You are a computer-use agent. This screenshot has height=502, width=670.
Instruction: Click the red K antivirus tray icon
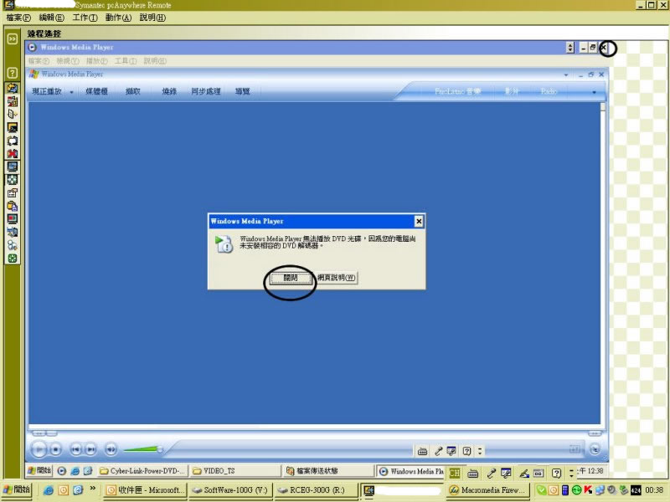(588, 490)
